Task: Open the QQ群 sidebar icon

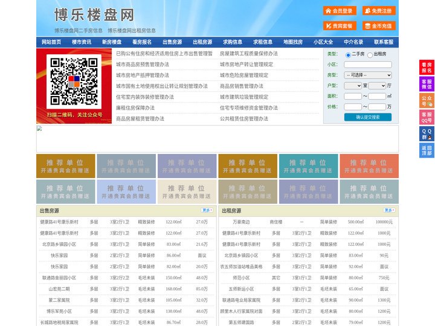Action: point(427,134)
